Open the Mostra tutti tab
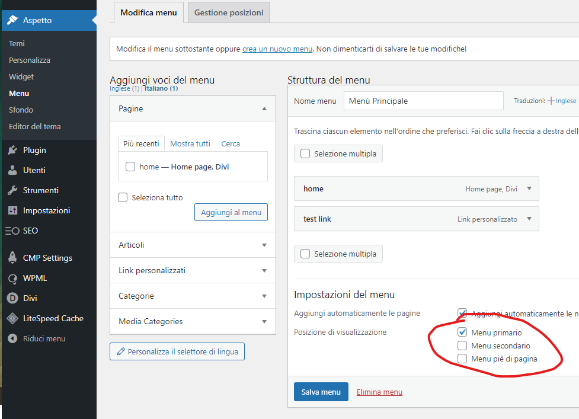Screen dimensions: 579x419 click(190, 143)
